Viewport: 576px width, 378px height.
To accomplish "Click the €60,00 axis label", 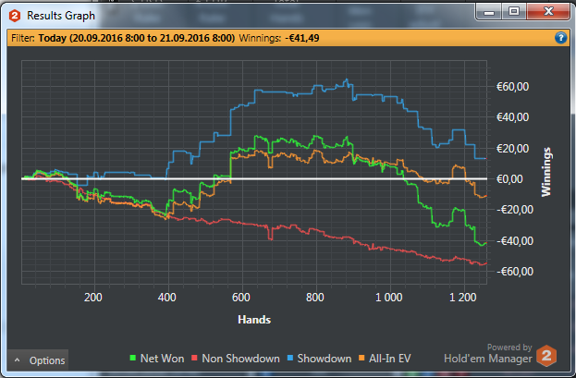I will 512,87.
